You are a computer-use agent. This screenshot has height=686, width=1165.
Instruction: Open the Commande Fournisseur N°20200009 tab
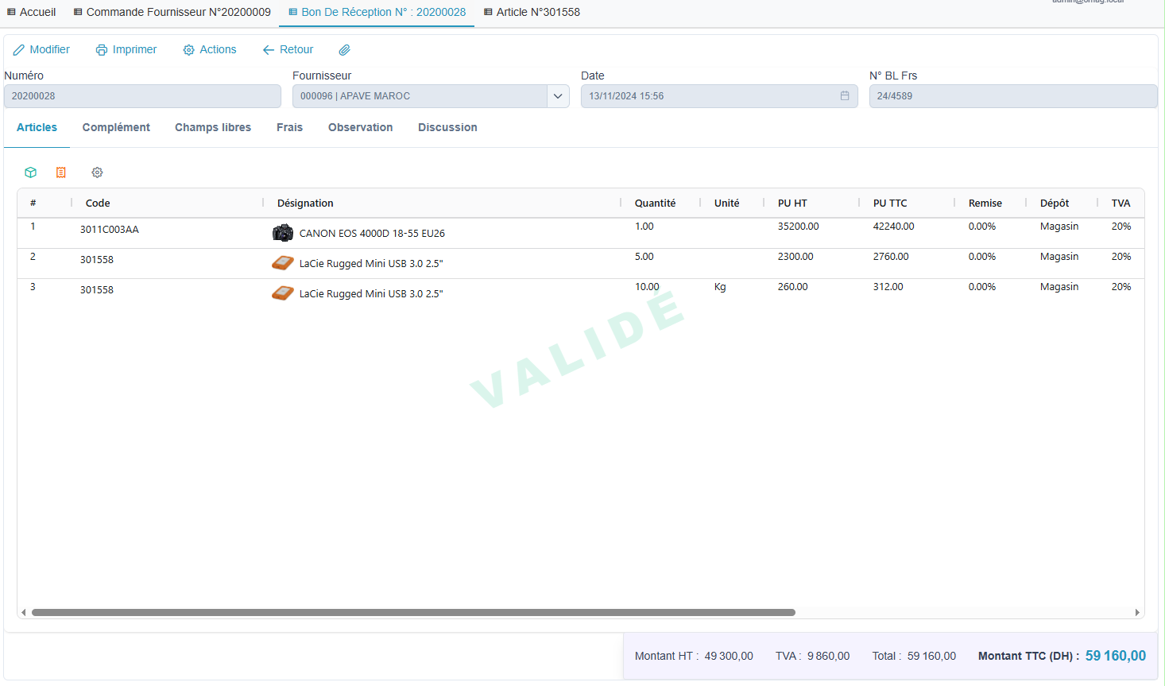coord(172,12)
